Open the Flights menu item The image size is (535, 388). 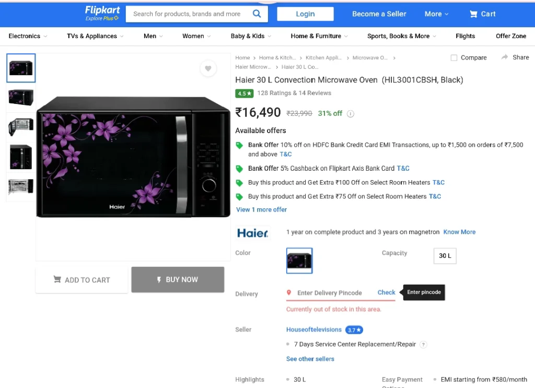(465, 36)
